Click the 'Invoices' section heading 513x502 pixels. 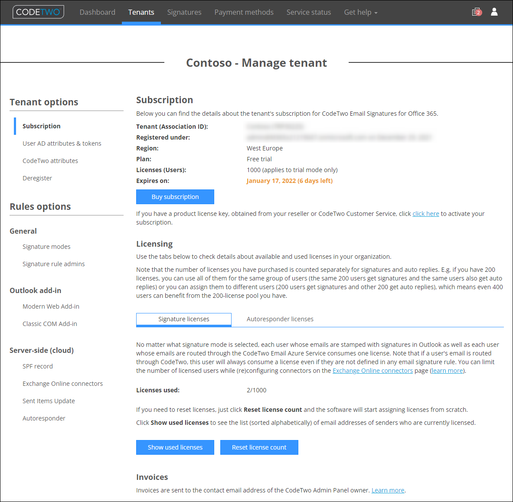pyautogui.click(x=152, y=477)
